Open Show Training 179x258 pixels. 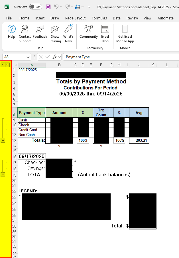[x=55, y=34]
